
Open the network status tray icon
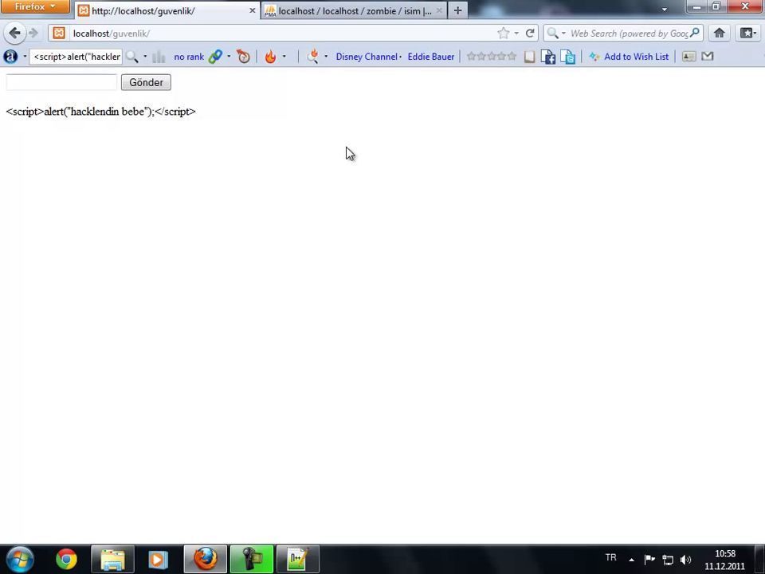coord(668,560)
